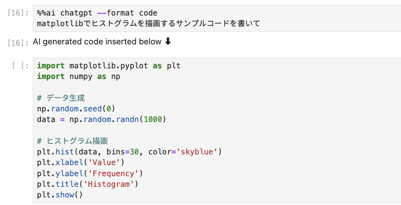Click the number 1000 in randn call
This screenshot has height=205, width=401.
coord(153,119)
